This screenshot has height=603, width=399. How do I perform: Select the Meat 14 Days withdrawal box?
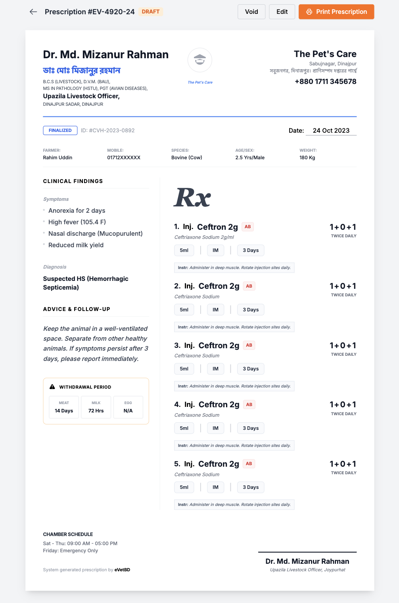pos(64,407)
